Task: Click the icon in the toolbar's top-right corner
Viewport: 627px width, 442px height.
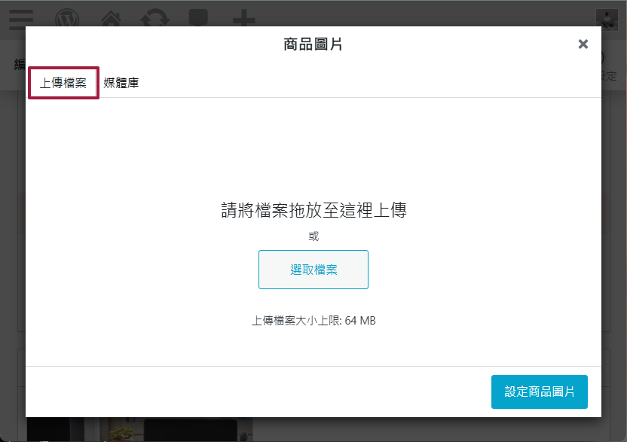Action: (607, 20)
